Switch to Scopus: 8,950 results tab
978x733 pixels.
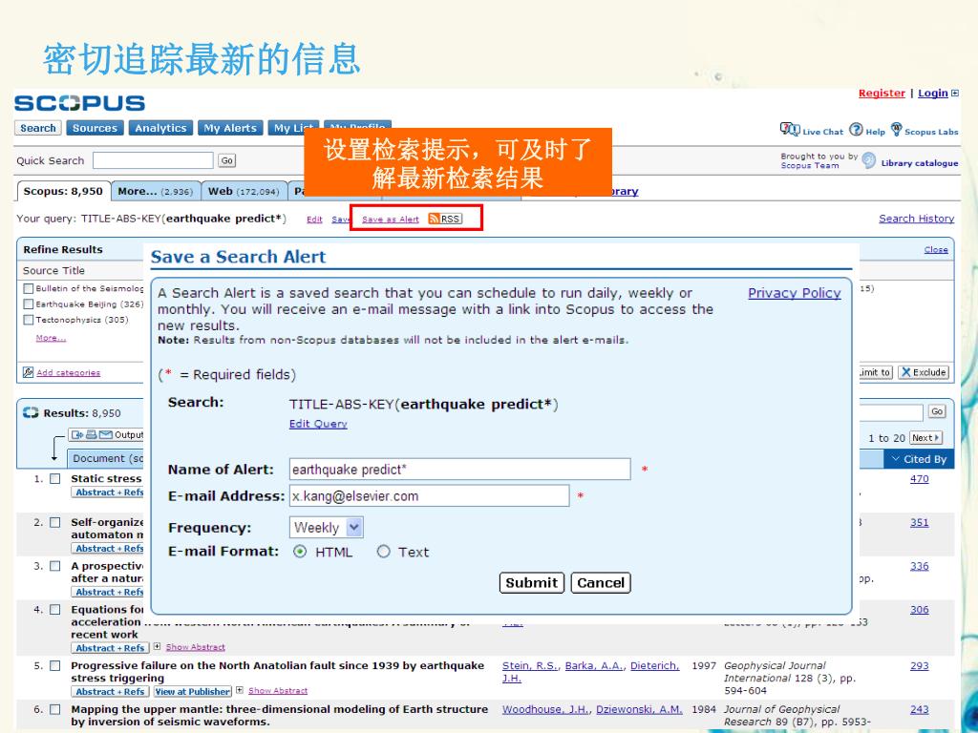point(63,191)
